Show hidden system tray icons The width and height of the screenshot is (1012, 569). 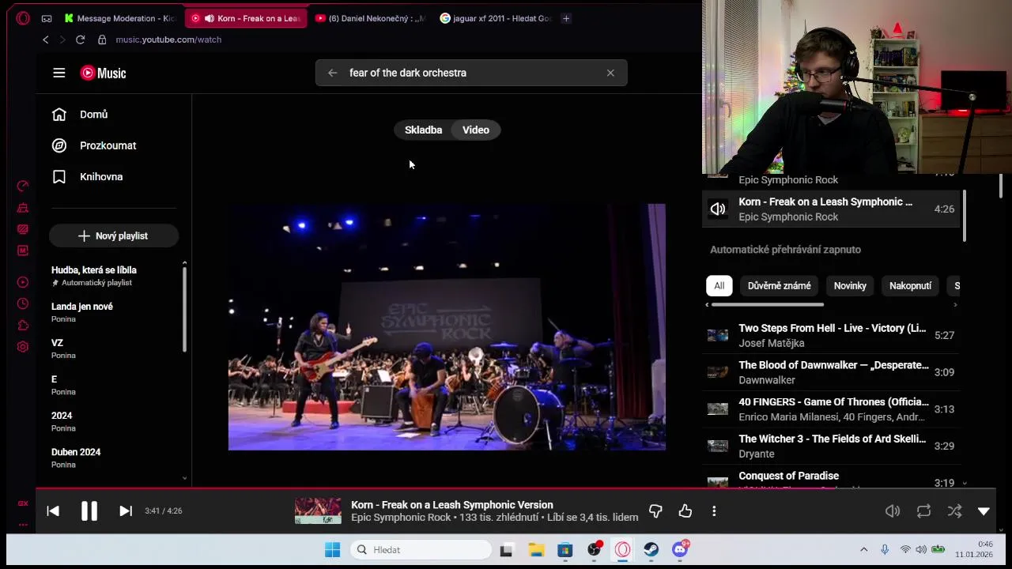coord(863,549)
